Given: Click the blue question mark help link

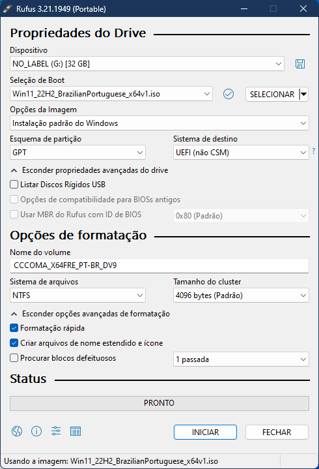Looking at the screenshot, I should coord(313,151).
